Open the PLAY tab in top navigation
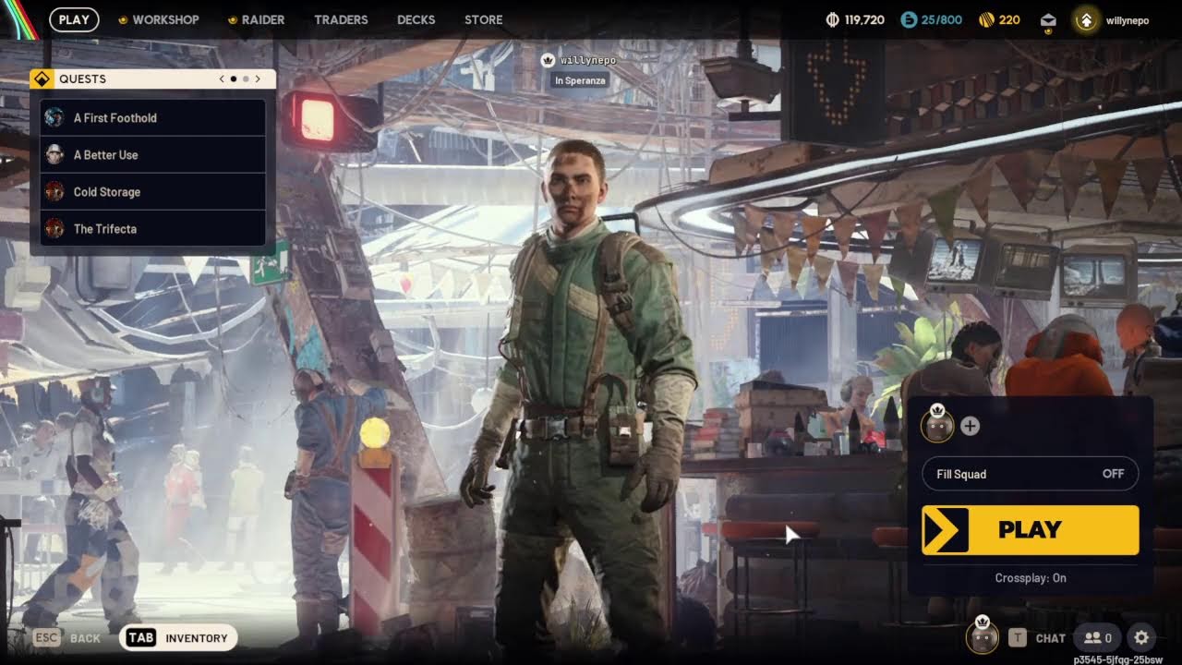The height and width of the screenshot is (665, 1182). (x=74, y=19)
